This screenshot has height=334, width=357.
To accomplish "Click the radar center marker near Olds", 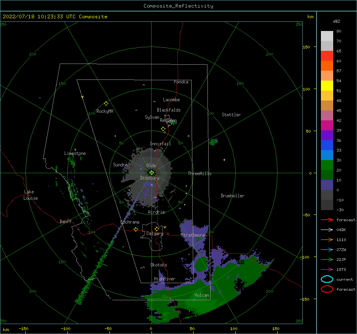I will [x=152, y=173].
